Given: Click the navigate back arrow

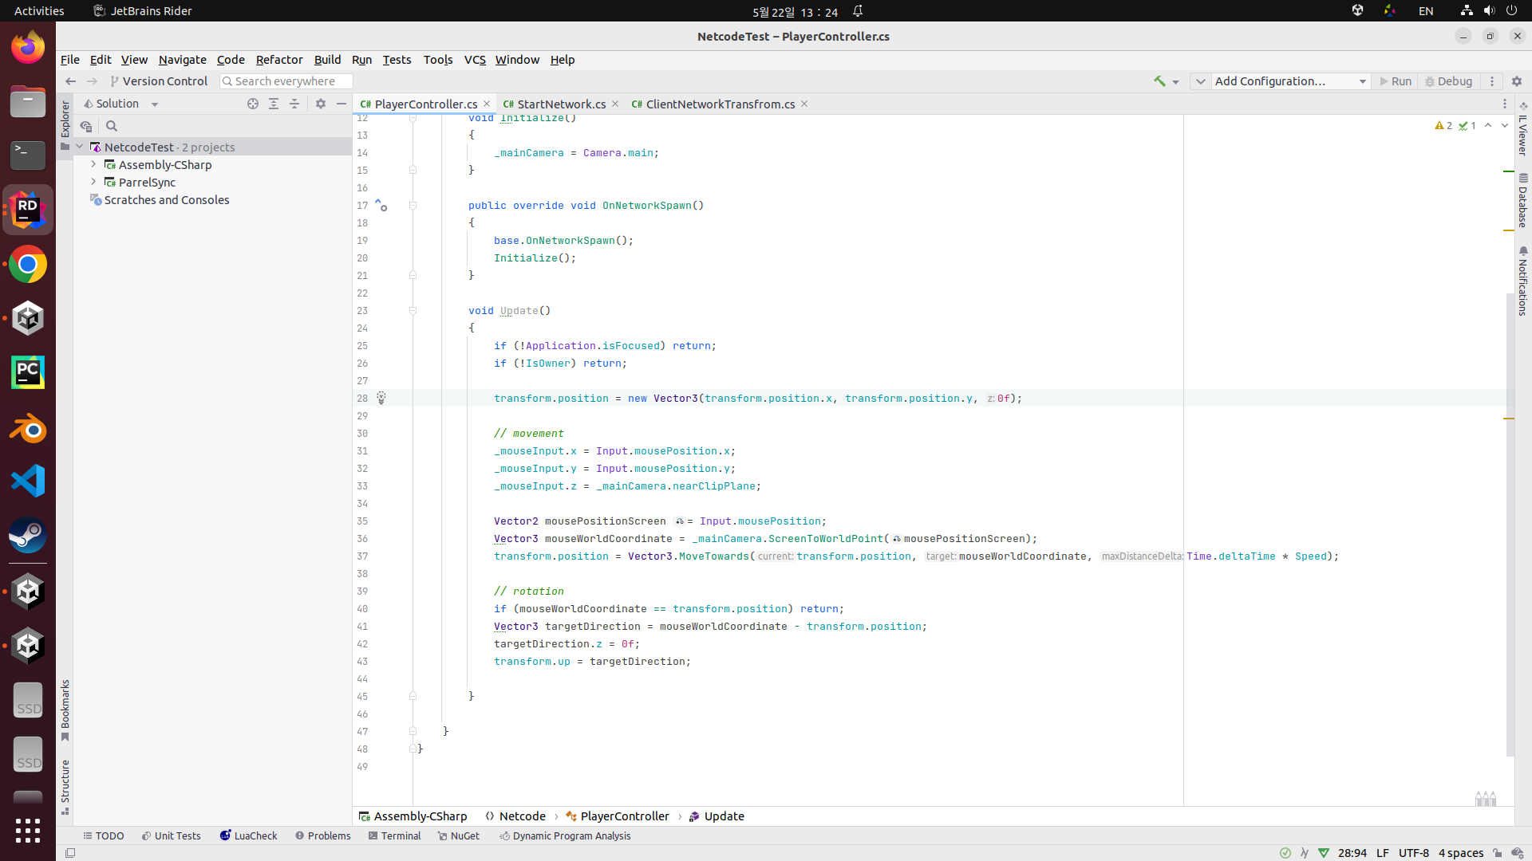Looking at the screenshot, I should point(70,81).
